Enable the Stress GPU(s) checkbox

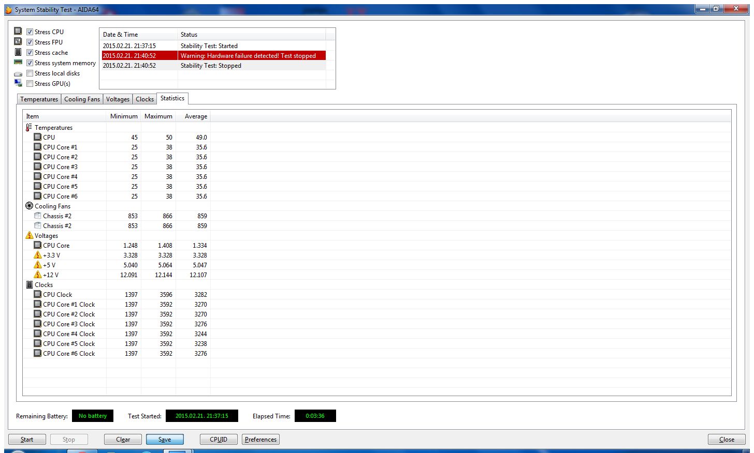coord(30,83)
